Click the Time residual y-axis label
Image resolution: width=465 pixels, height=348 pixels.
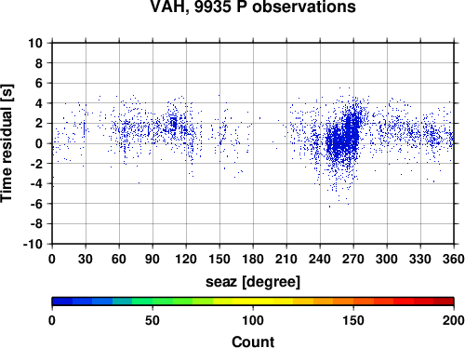click(7, 143)
